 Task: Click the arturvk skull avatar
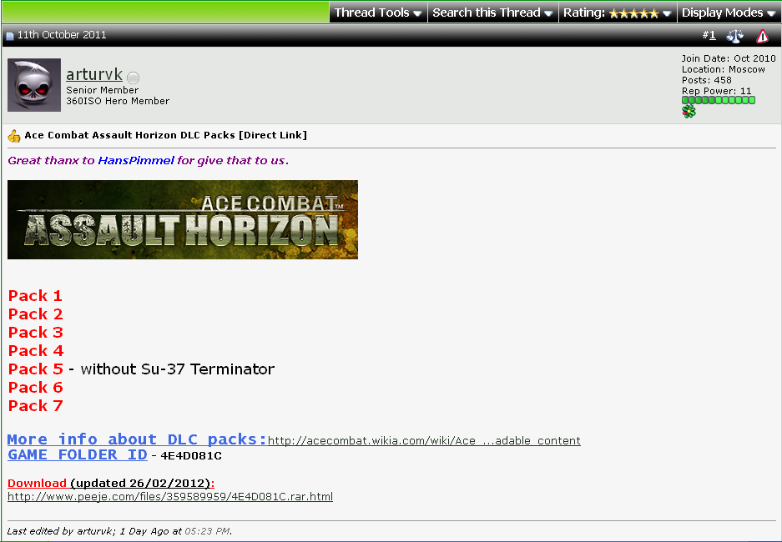coord(34,85)
